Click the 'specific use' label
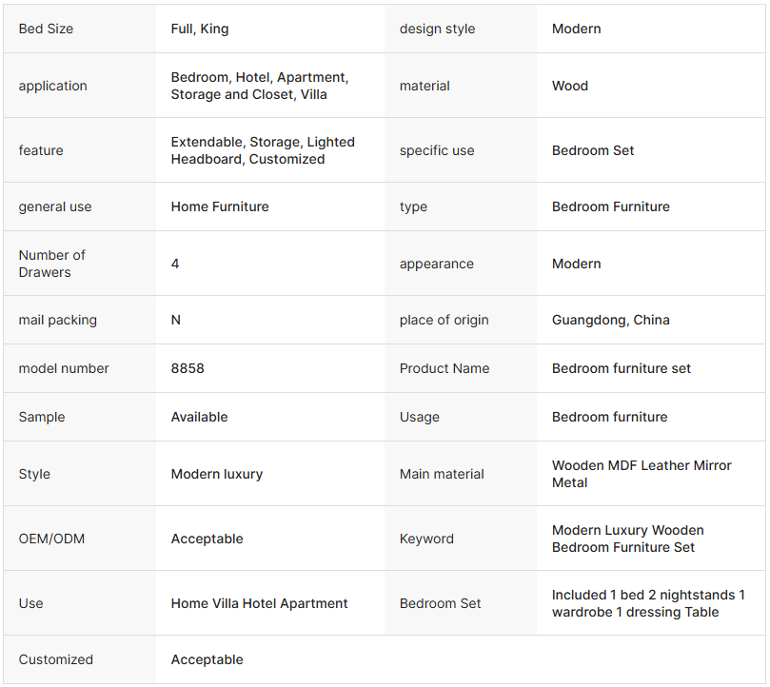Viewport: 770px width, 687px height. coord(437,150)
